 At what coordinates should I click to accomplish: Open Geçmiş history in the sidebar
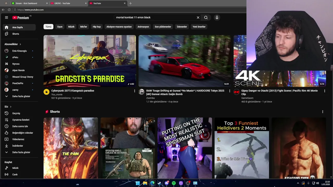click(x=19, y=113)
